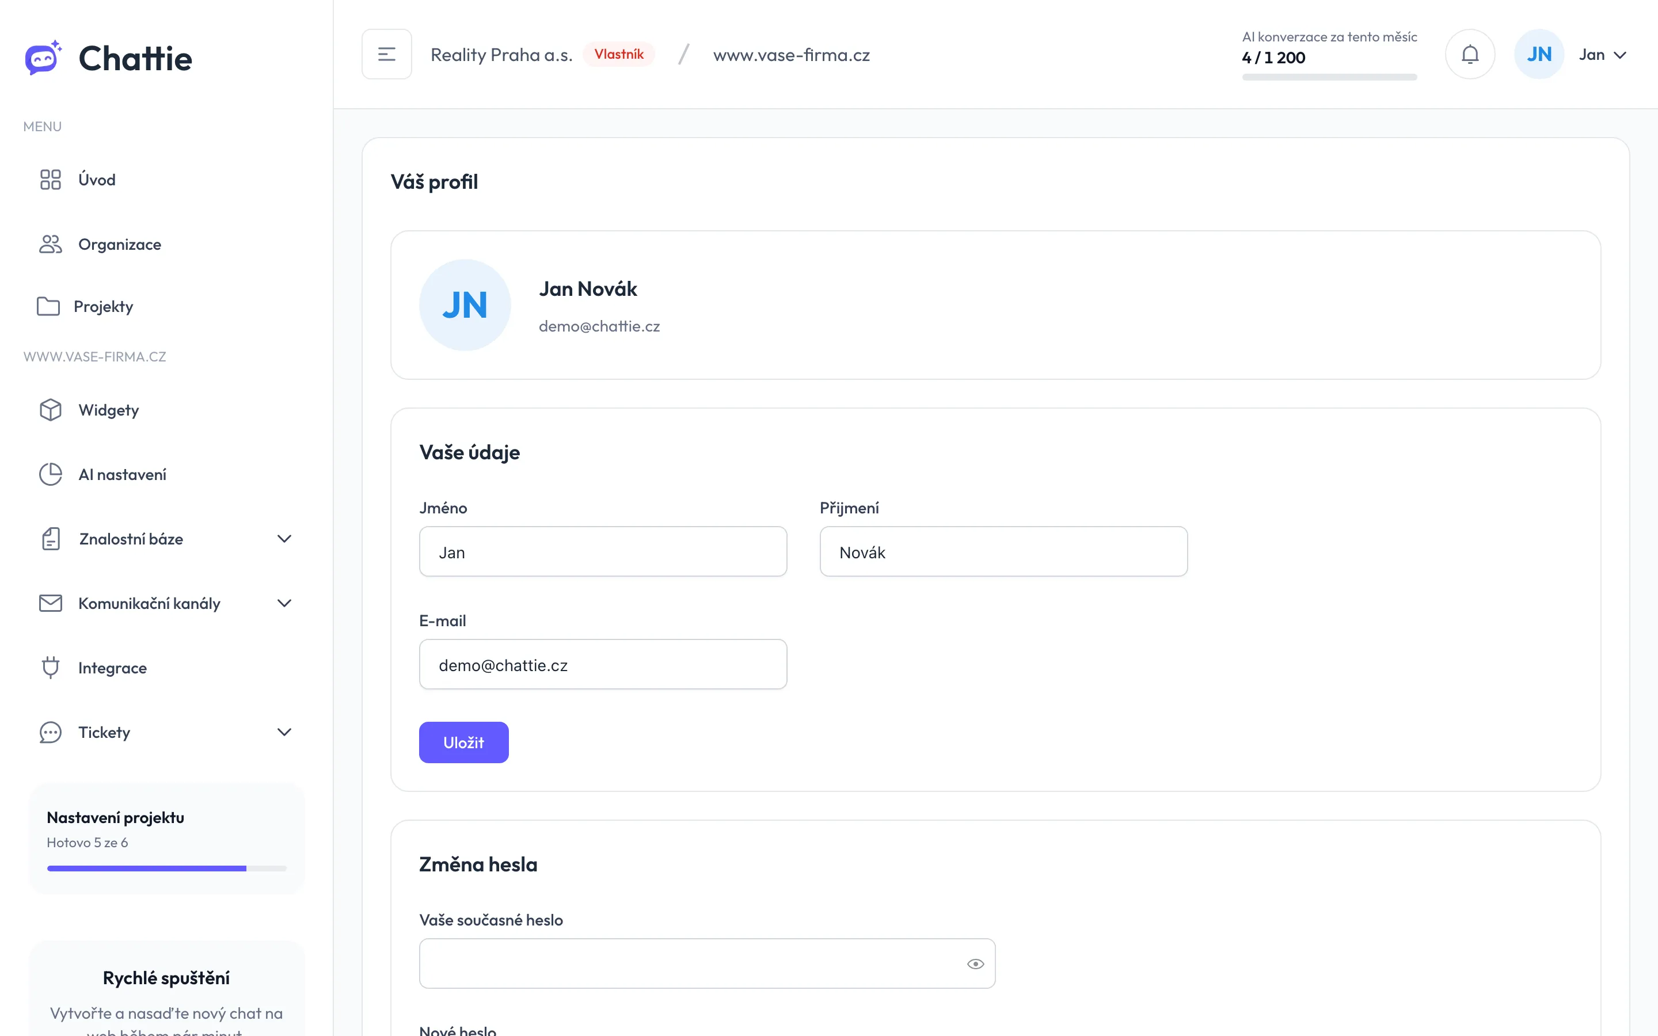Click the AI konverzace usage progress bar

tap(1329, 77)
